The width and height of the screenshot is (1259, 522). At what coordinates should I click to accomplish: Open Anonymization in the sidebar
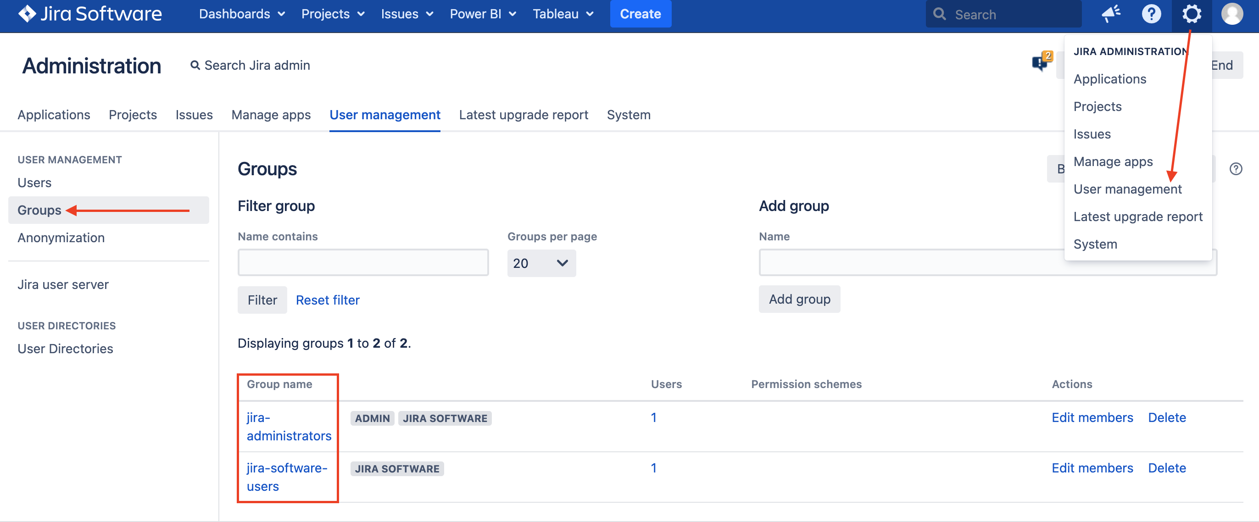point(61,238)
